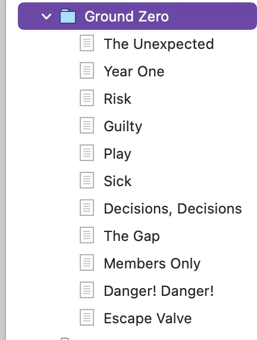
Task: Select the Ground Zero folder label
Action: (x=127, y=17)
